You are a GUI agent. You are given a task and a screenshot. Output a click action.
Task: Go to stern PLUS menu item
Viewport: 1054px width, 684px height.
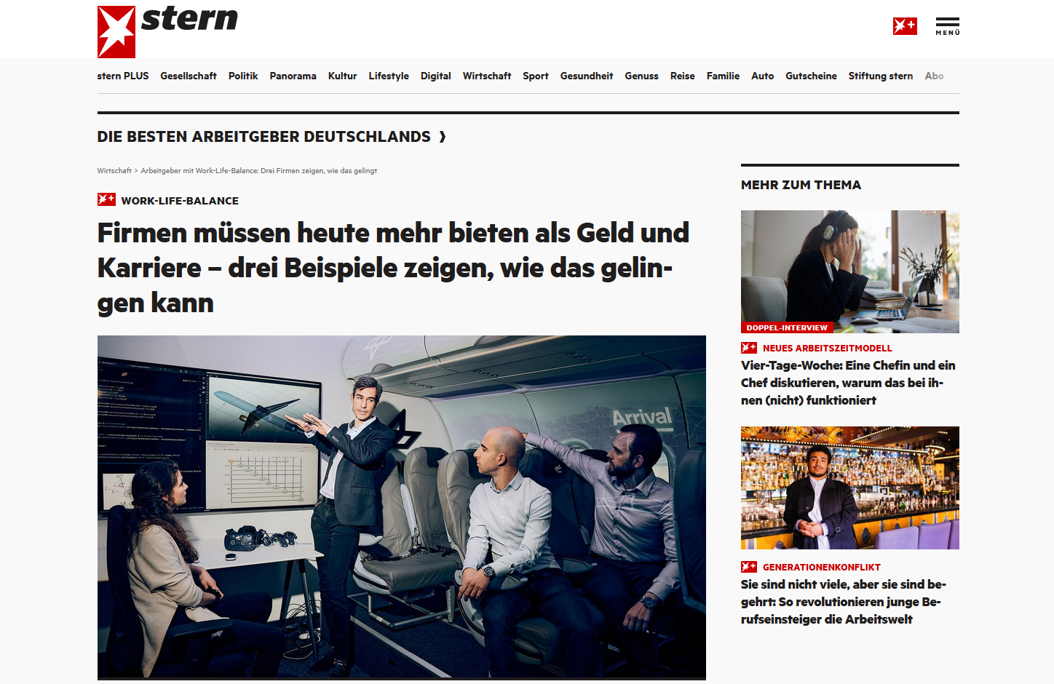[123, 76]
